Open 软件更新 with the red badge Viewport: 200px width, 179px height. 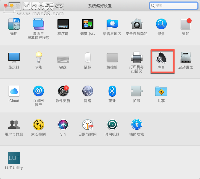(x=63, y=91)
